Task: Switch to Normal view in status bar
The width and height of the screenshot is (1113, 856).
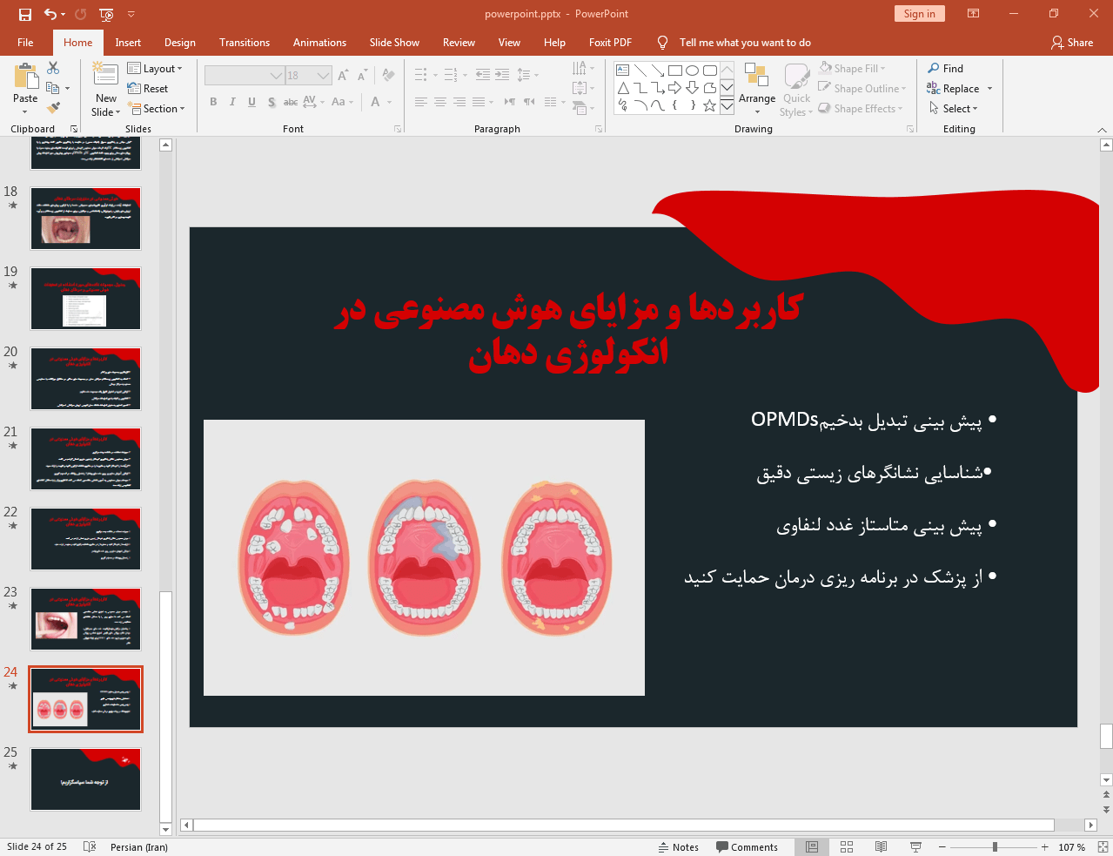Action: [x=812, y=846]
